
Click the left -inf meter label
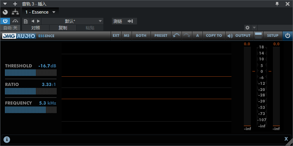(247, 129)
